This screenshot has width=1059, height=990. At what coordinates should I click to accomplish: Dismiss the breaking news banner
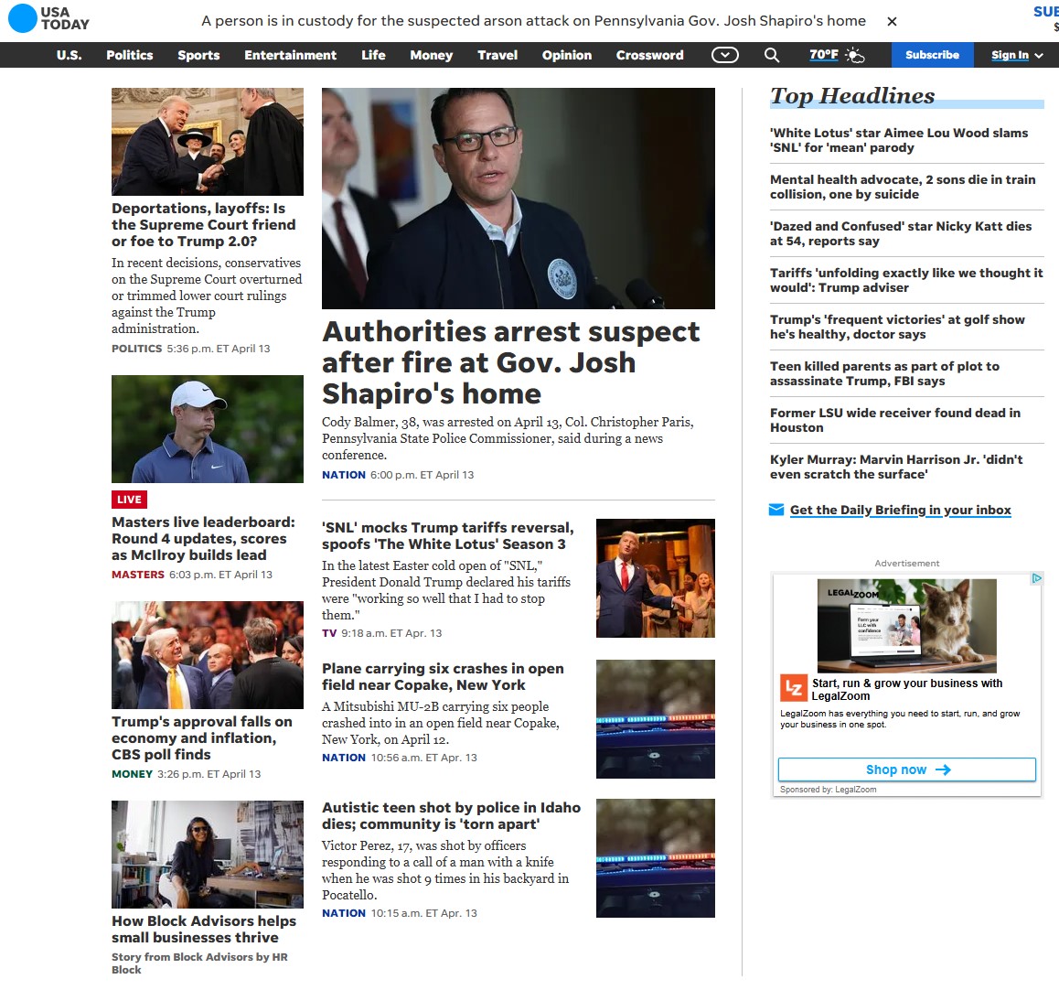pyautogui.click(x=892, y=22)
